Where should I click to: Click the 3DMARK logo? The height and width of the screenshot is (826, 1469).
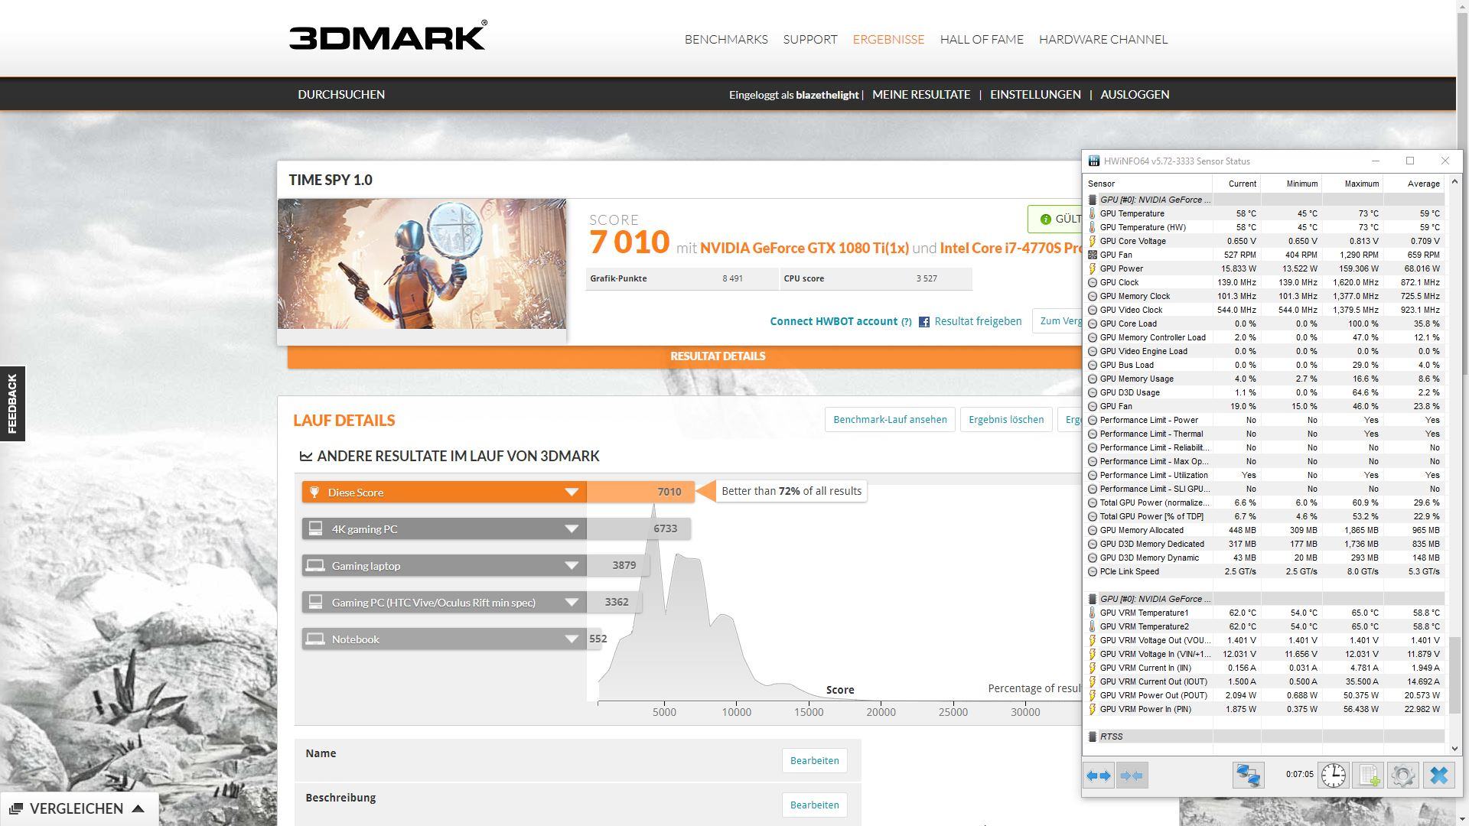pos(387,37)
